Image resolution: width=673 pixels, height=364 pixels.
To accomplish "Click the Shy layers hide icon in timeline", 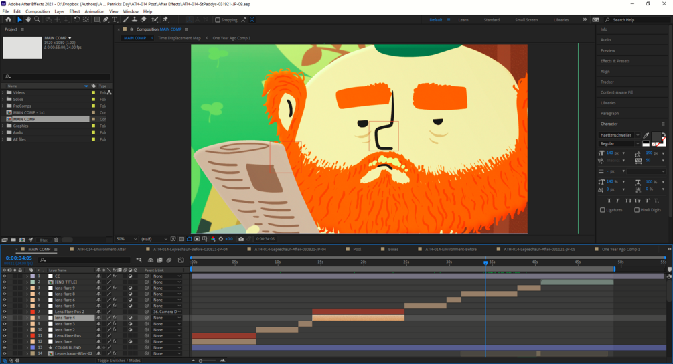I will [151, 260].
